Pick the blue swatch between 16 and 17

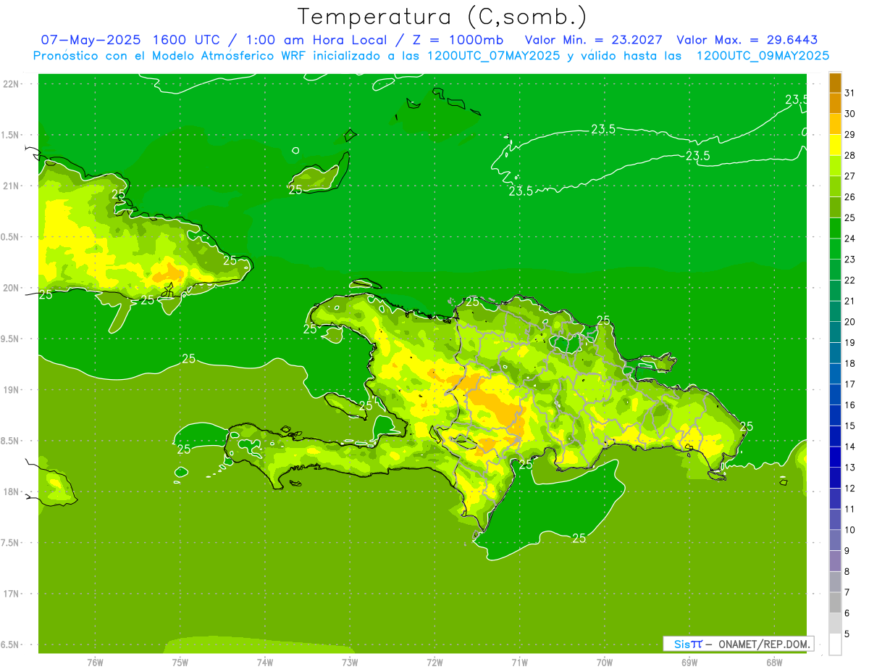pyautogui.click(x=835, y=394)
